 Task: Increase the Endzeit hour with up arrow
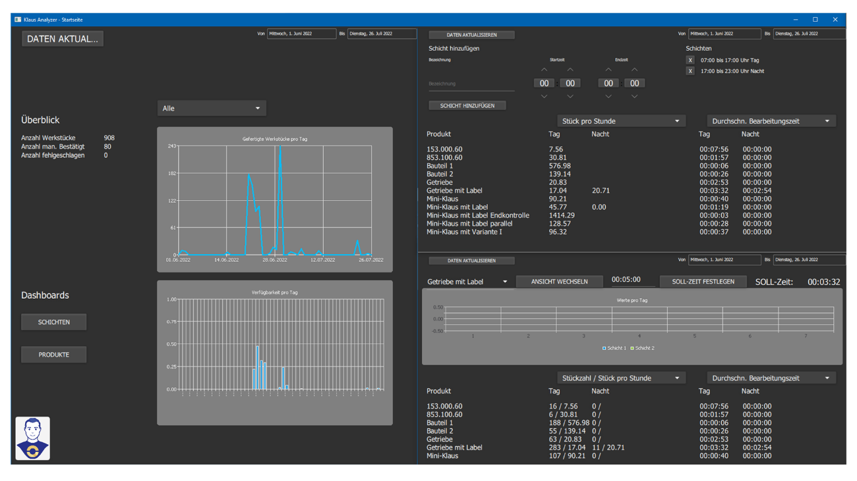click(x=608, y=70)
